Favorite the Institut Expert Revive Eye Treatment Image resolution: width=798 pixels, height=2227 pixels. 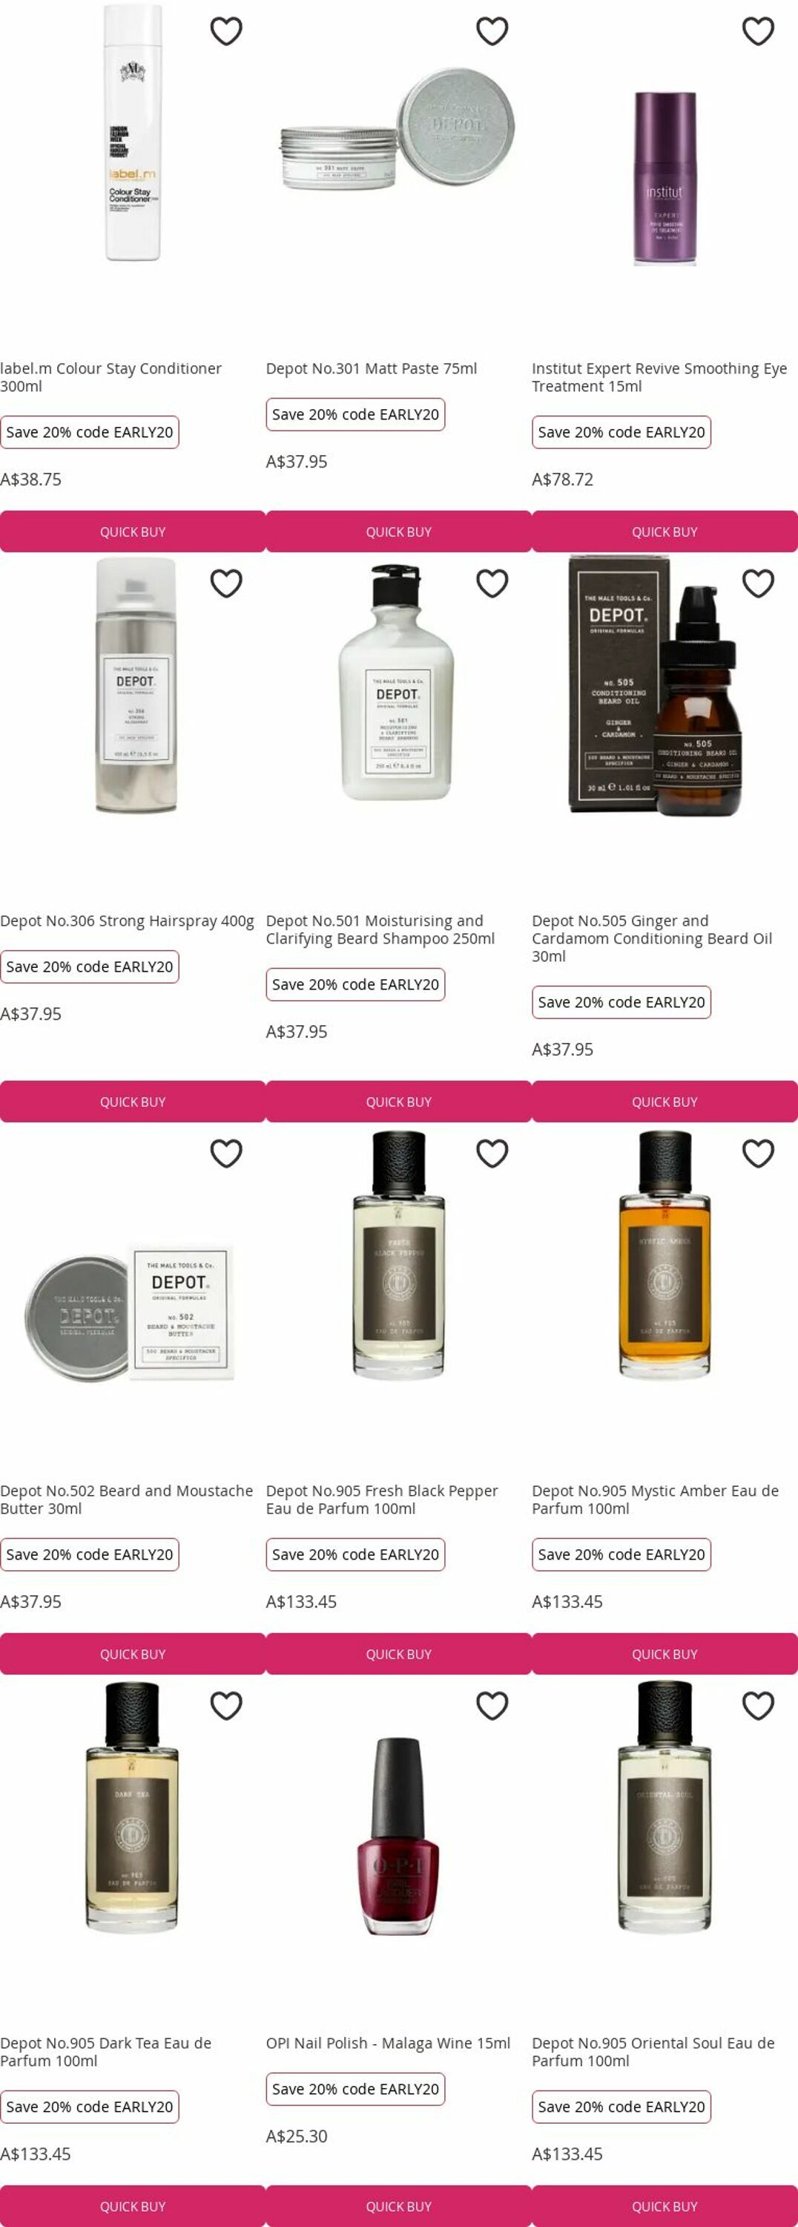point(758,31)
